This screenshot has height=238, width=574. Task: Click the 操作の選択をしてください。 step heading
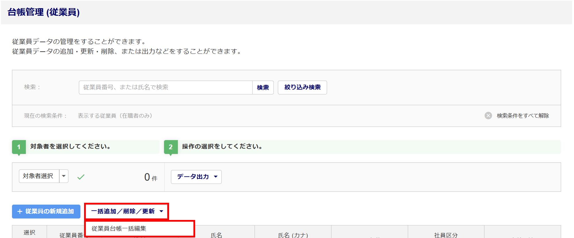click(x=222, y=146)
